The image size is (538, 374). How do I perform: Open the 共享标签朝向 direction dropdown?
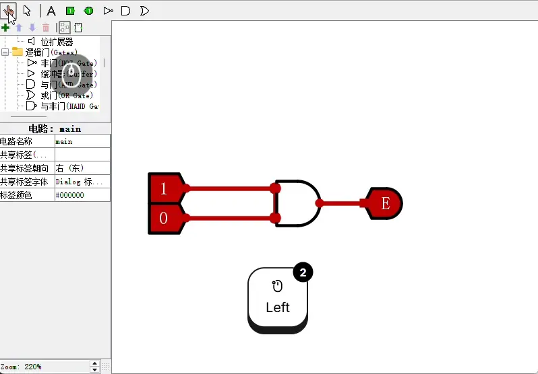tap(82, 168)
